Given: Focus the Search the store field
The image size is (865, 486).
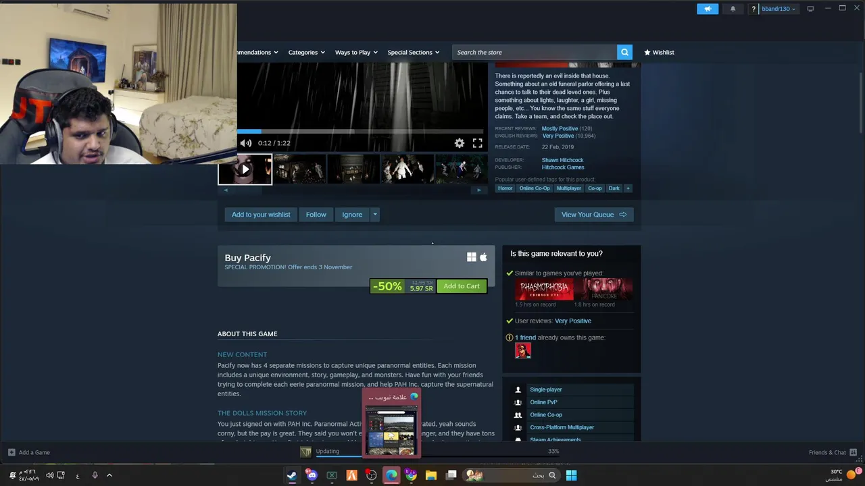Looking at the screenshot, I should pos(535,52).
